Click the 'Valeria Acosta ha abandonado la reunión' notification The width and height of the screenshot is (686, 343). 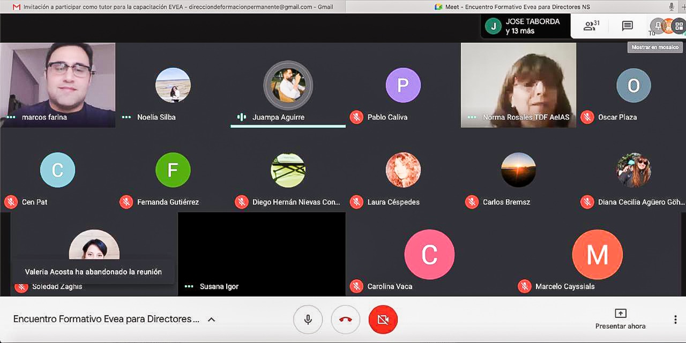[93, 272]
